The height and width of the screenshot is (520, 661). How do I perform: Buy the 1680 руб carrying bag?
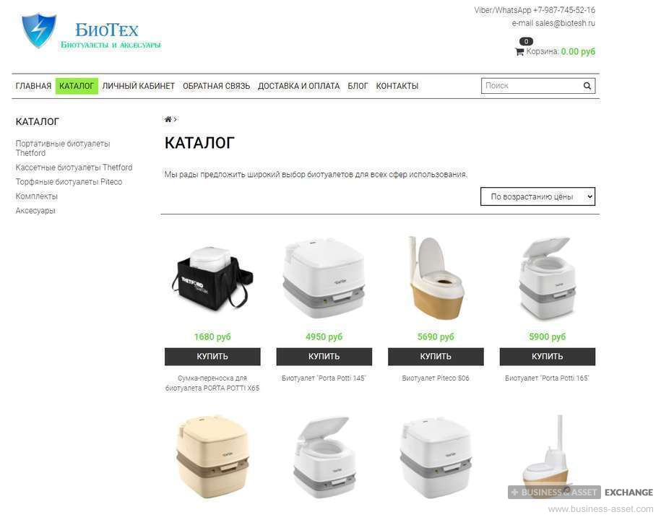coord(212,357)
